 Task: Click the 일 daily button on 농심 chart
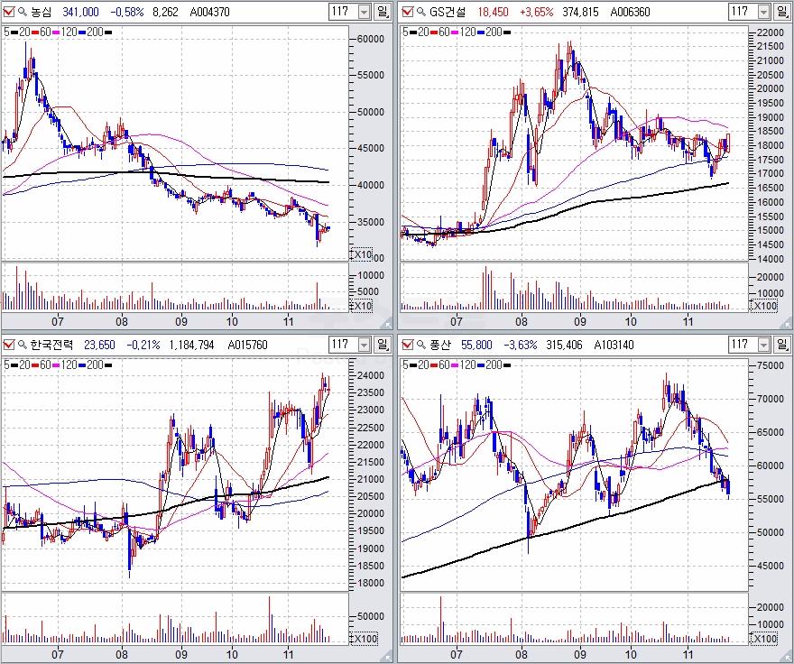383,12
